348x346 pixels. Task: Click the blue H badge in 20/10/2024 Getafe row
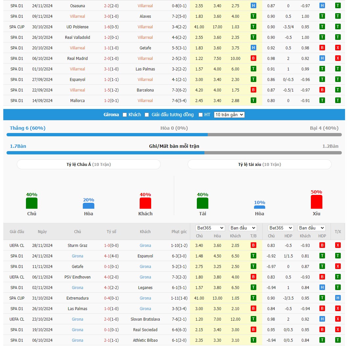coord(253,48)
